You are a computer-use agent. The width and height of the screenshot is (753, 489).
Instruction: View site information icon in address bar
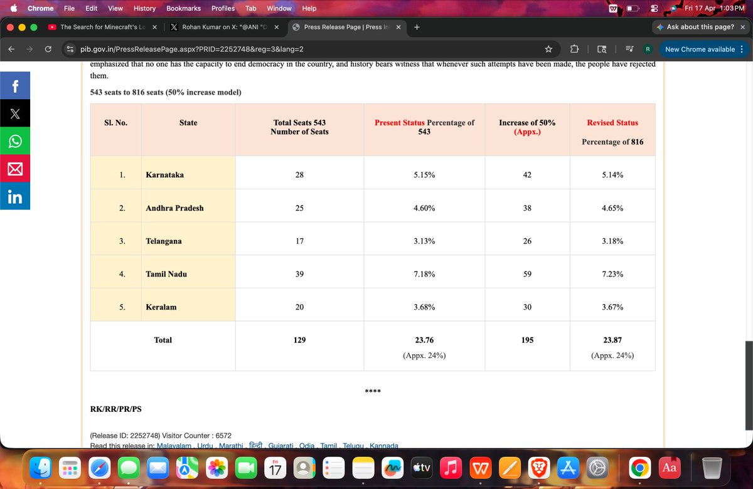pyautogui.click(x=71, y=49)
